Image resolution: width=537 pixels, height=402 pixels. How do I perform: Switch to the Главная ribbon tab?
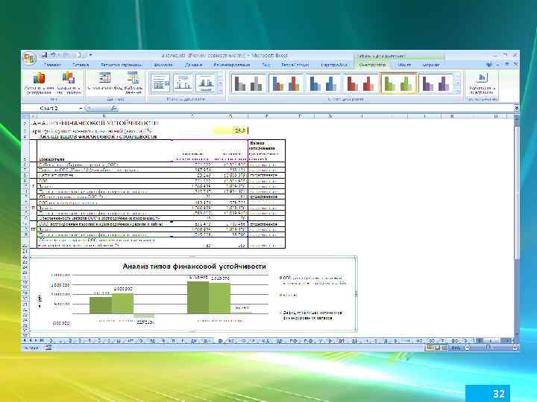click(x=52, y=65)
